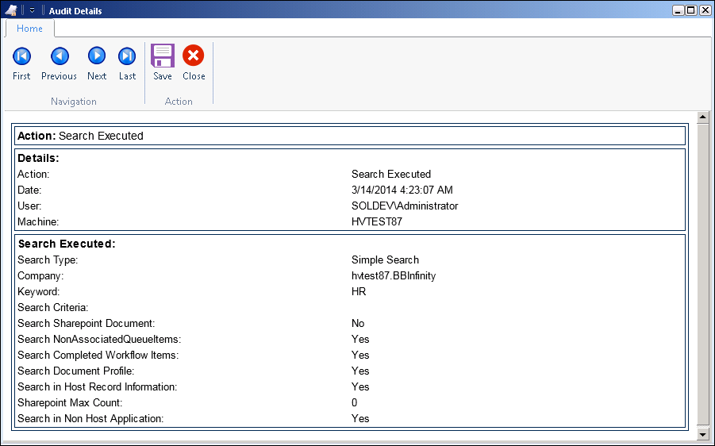715x446 pixels.
Task: Click the Simple Search value
Action: 385,260
